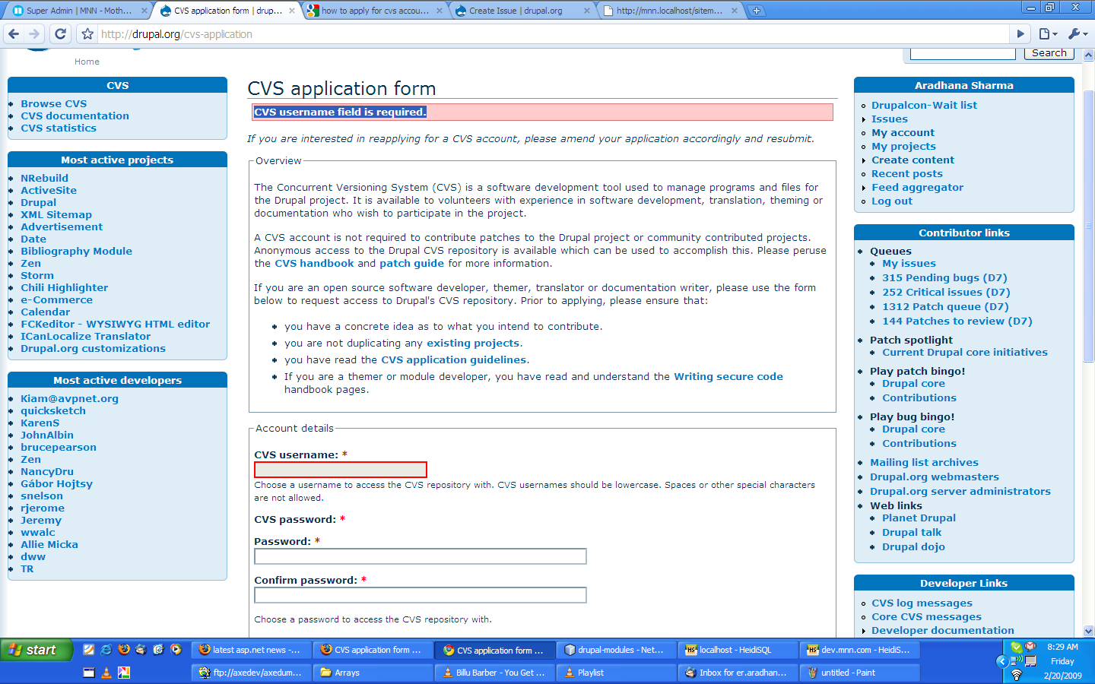The height and width of the screenshot is (684, 1095).
Task: Open the Planet Drupal link
Action: pos(919,518)
